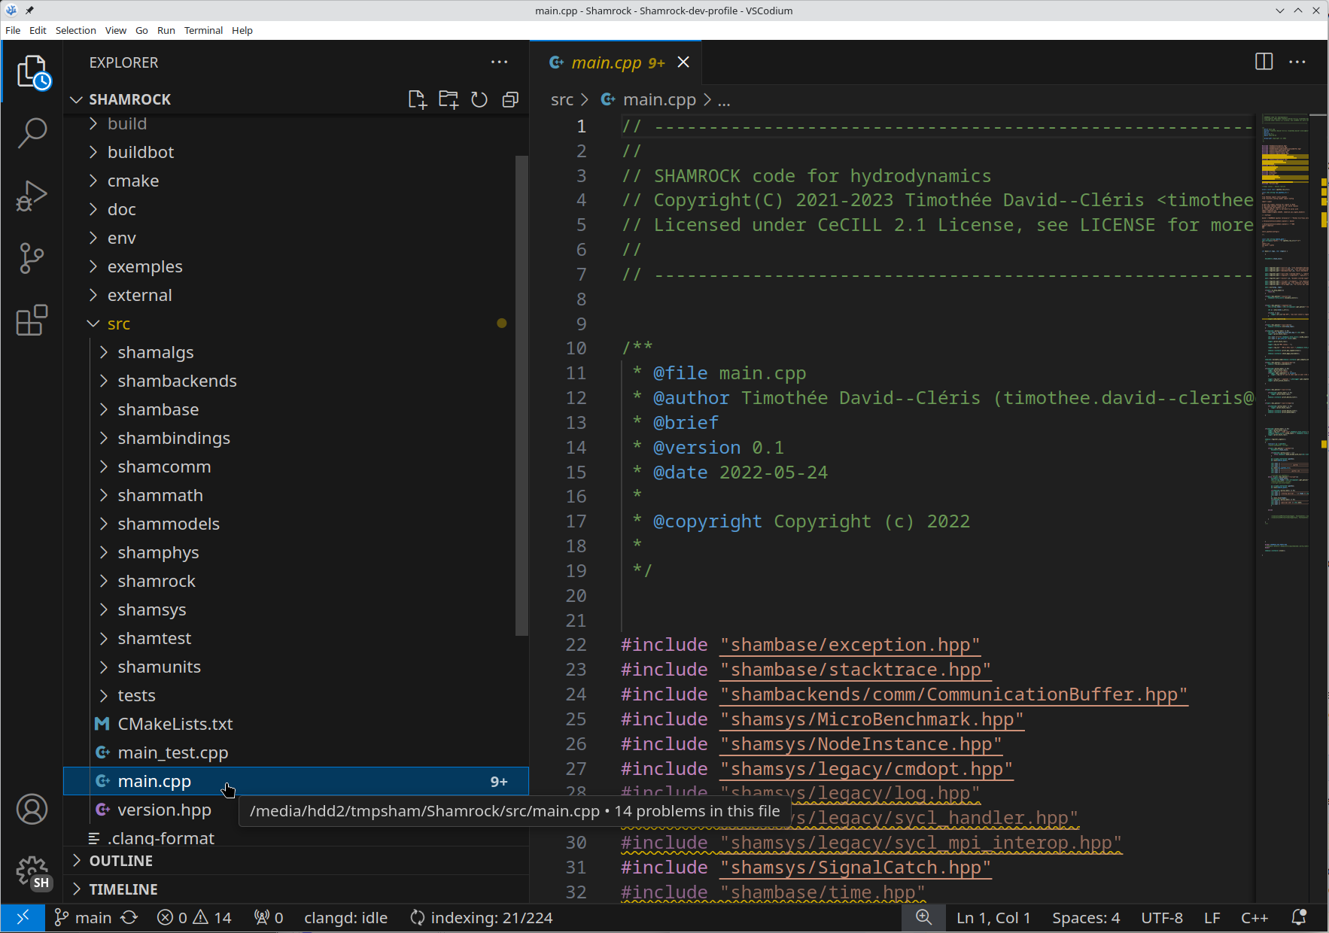Expand the doc folder

click(x=297, y=209)
